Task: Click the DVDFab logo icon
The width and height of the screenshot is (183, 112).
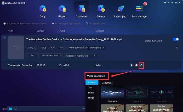Action: tap(3, 3)
